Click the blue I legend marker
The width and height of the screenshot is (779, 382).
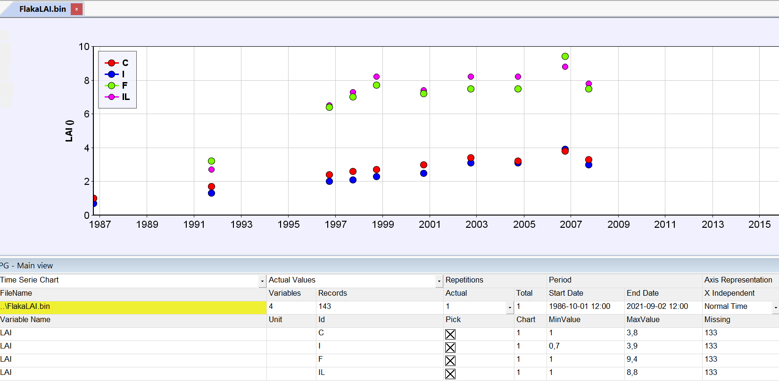112,75
